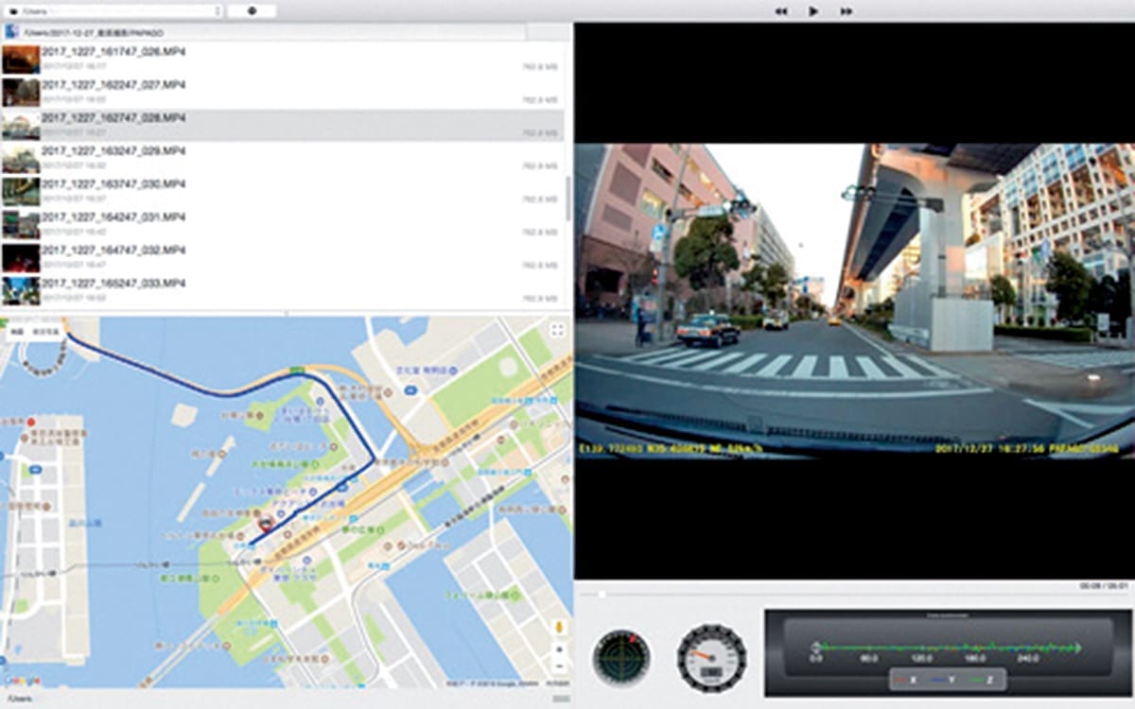Select video 2017_1227_161747_026.MP4 in the list

coord(113,52)
